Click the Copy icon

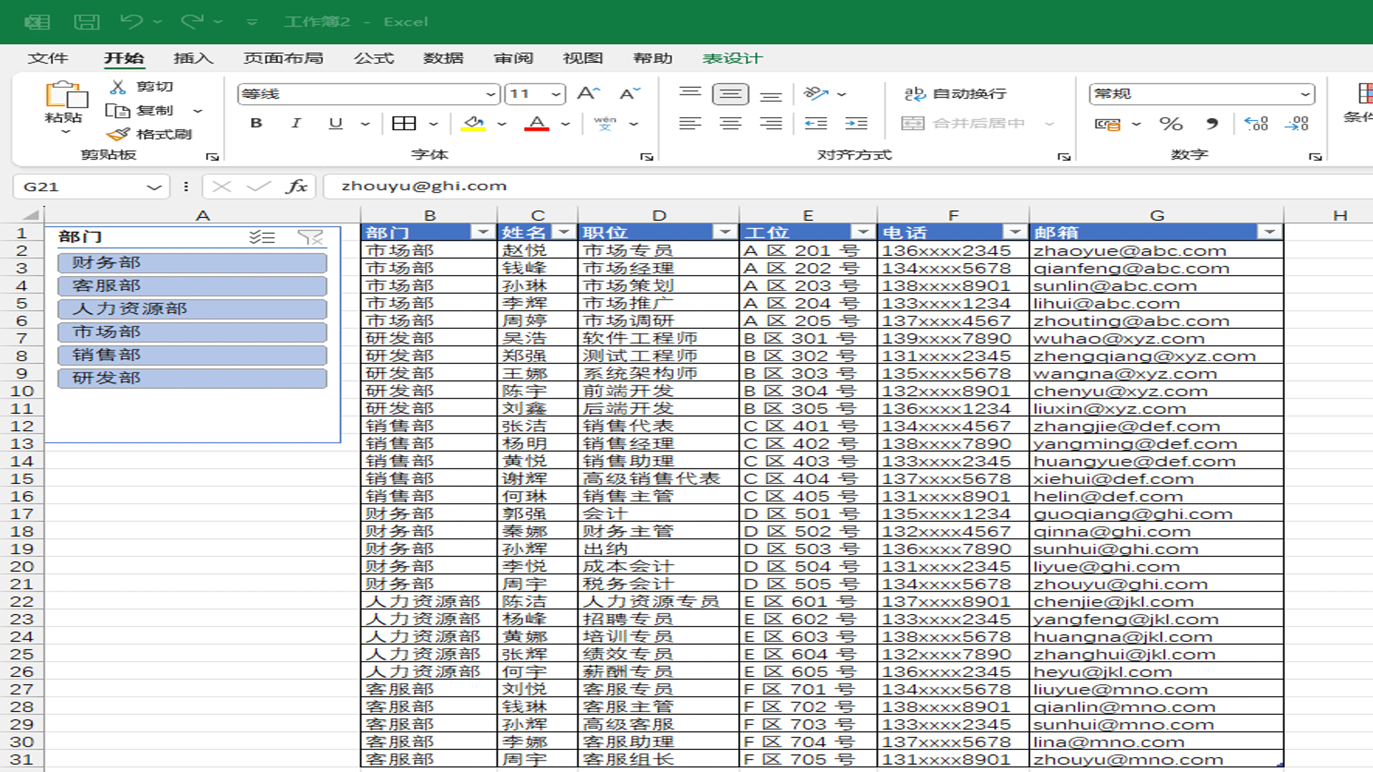[118, 111]
